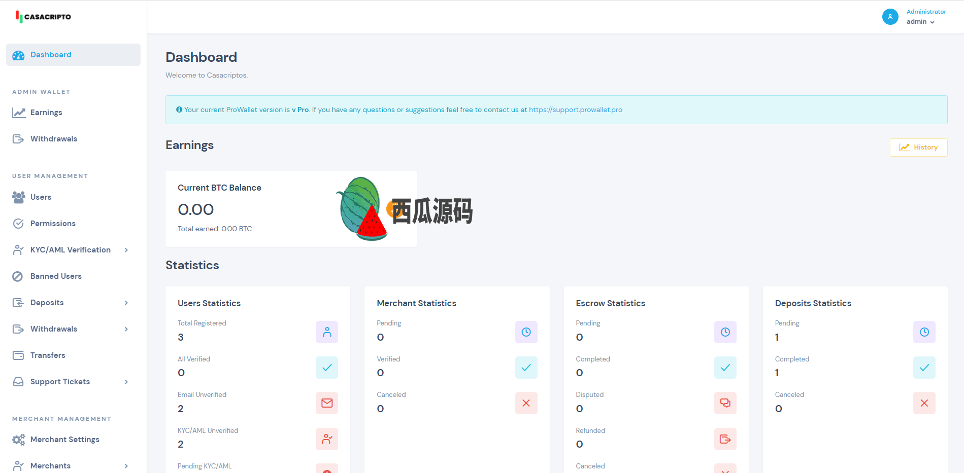The image size is (964, 473).
Task: Expand the KYC/AML Verification chevron
Action: point(126,250)
